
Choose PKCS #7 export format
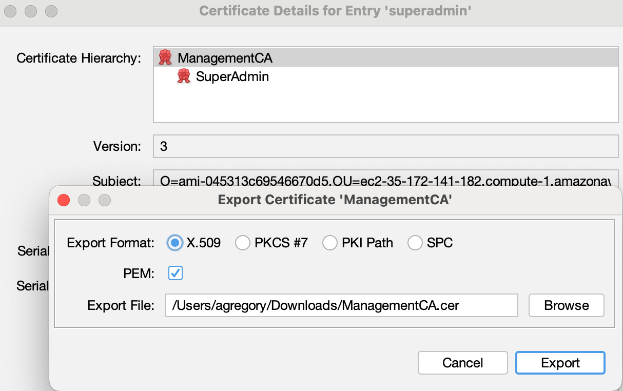243,243
